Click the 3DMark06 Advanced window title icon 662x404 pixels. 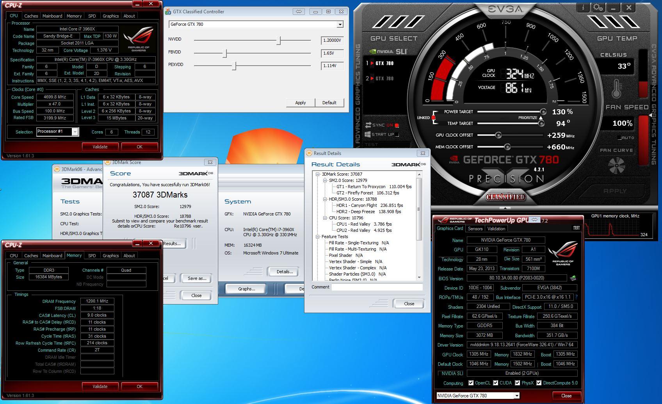(57, 169)
